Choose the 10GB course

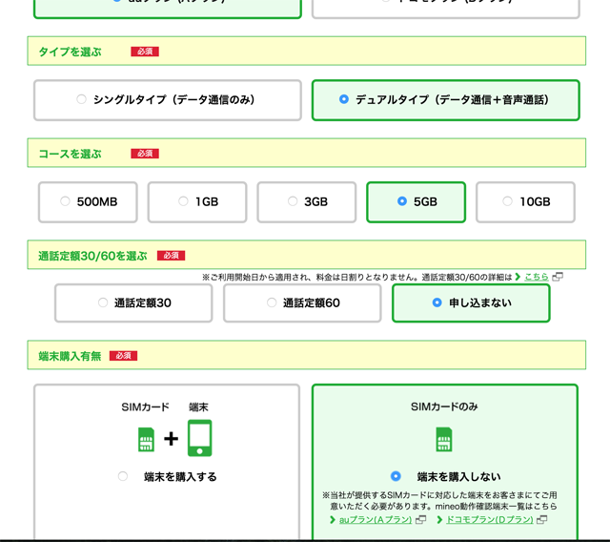(525, 201)
